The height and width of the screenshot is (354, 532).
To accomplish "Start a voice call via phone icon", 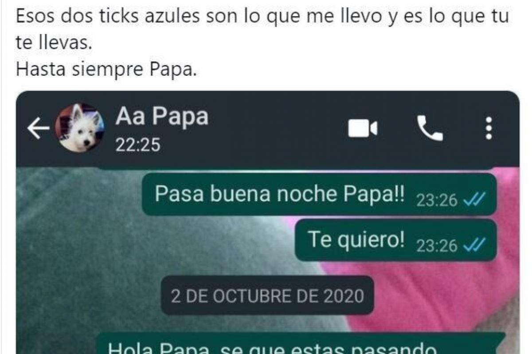I will coord(430,128).
